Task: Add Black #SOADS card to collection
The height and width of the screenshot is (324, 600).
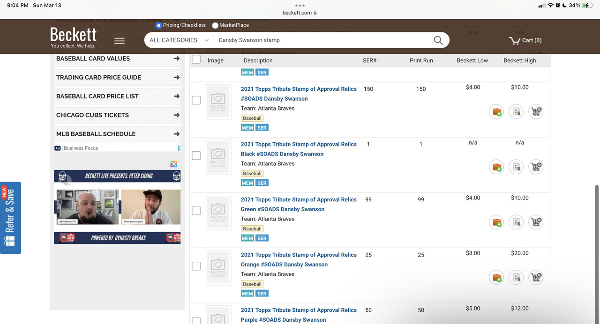Action: pyautogui.click(x=496, y=167)
